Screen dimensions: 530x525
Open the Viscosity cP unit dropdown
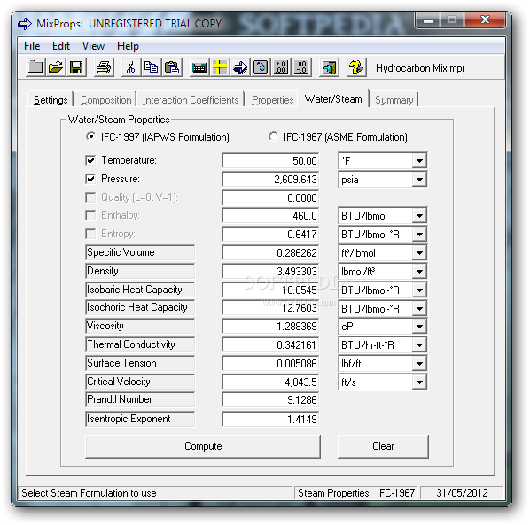[419, 327]
